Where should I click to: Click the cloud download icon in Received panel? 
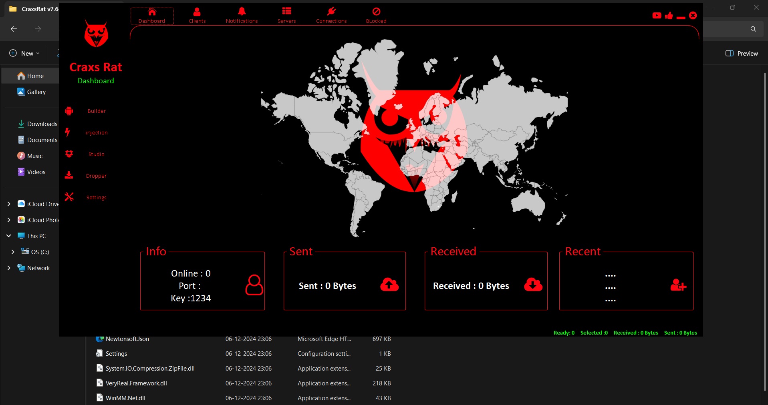tap(533, 285)
